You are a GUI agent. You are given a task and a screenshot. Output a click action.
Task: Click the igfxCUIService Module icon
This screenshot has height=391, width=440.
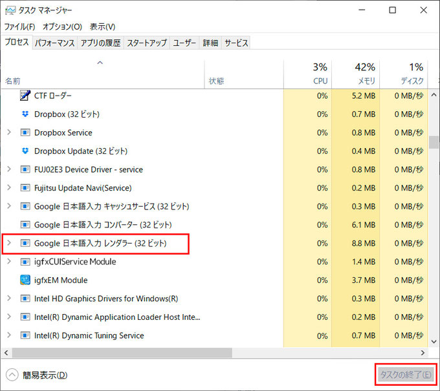[x=25, y=262]
